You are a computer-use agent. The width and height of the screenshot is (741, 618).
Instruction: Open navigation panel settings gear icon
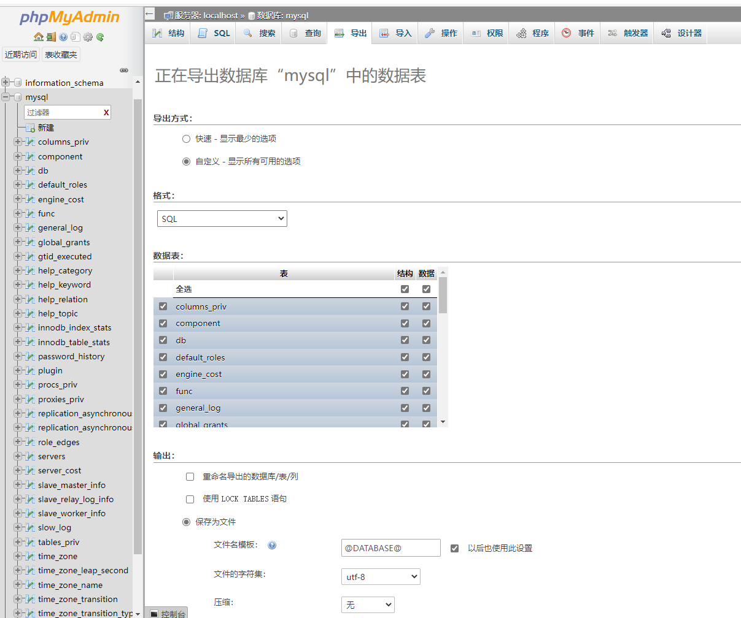(x=88, y=37)
